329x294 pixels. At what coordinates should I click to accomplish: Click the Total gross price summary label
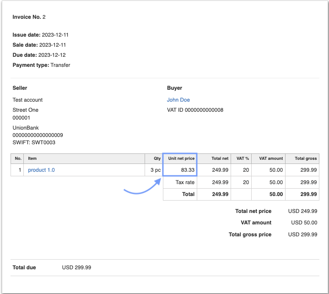point(250,234)
